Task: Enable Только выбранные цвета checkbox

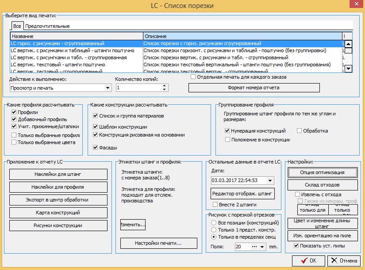Action: click(14, 142)
